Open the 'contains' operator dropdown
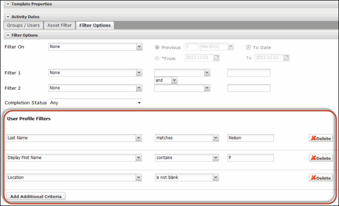339x206 pixels. [187, 157]
